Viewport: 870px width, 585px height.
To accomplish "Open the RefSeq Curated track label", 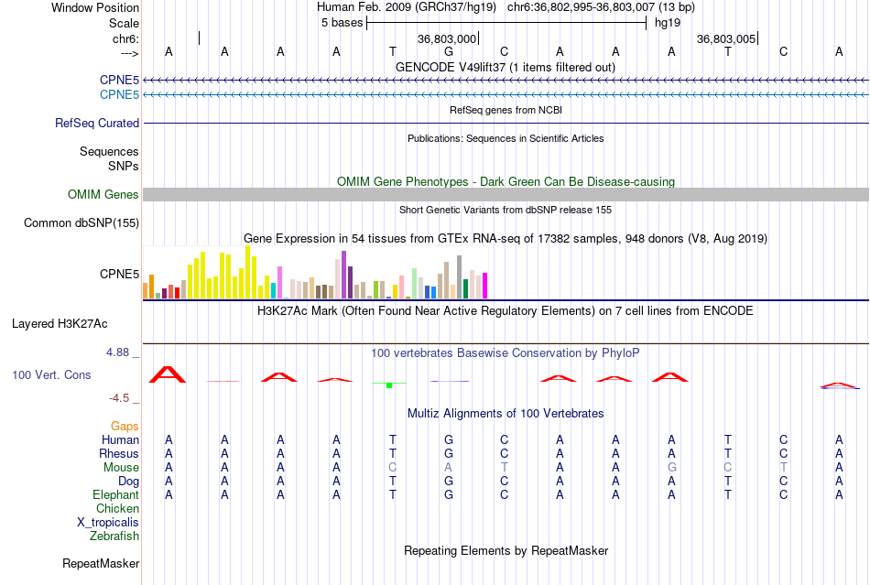I will click(x=97, y=123).
